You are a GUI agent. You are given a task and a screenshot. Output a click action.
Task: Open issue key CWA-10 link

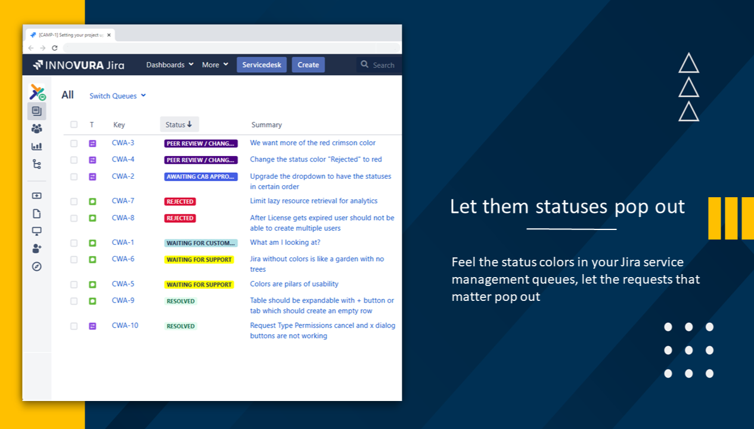(125, 325)
